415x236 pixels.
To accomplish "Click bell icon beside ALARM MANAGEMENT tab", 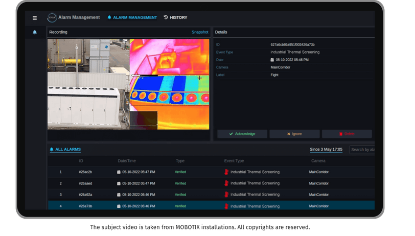I will 109,17.
